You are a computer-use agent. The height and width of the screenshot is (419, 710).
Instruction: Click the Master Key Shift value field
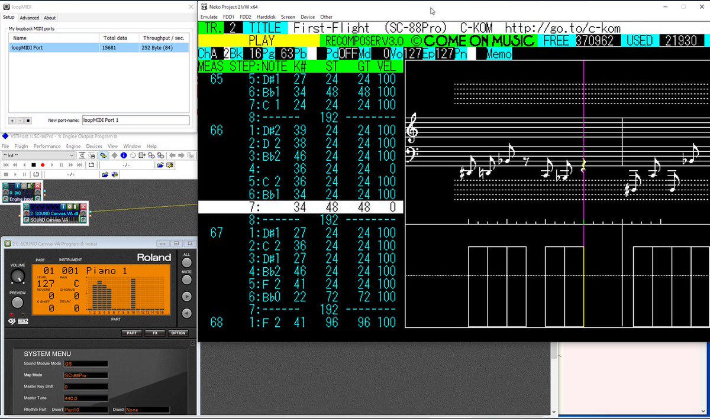86,386
